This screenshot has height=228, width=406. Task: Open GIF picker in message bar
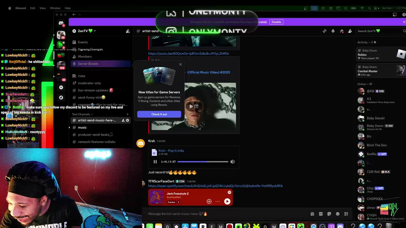tap(321, 214)
